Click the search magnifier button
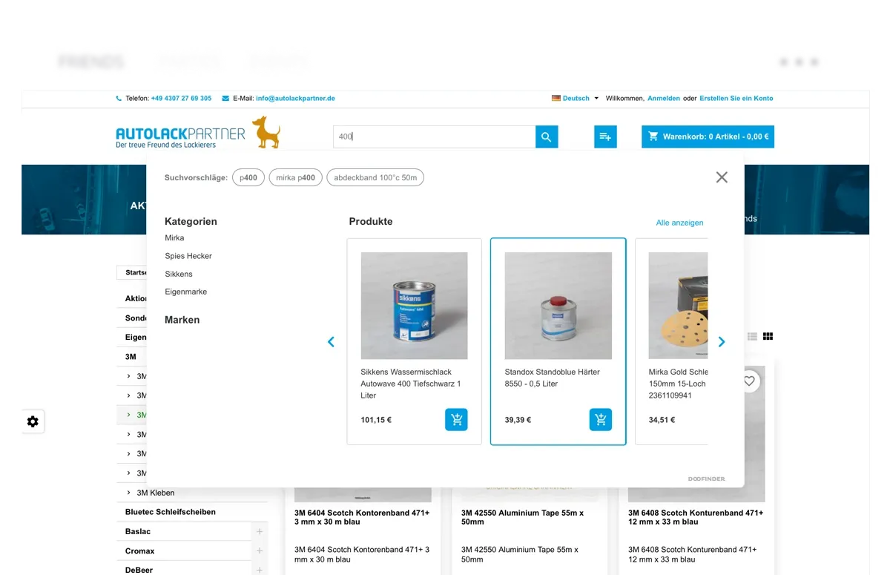The width and height of the screenshot is (890, 575). (547, 137)
